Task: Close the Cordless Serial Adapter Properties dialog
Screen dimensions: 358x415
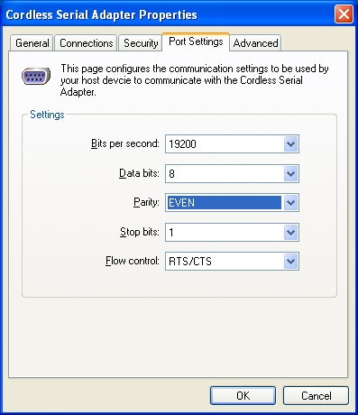Action: [x=344, y=14]
